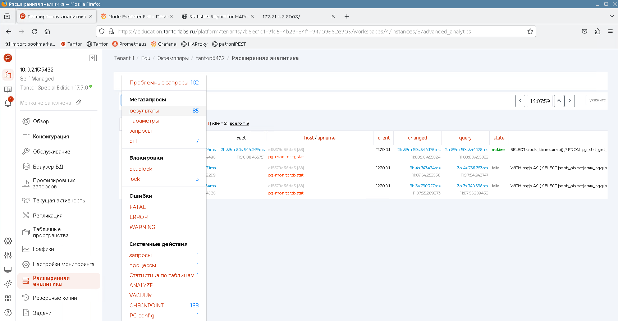Open Firefox application hamburger menu

click(x=610, y=32)
